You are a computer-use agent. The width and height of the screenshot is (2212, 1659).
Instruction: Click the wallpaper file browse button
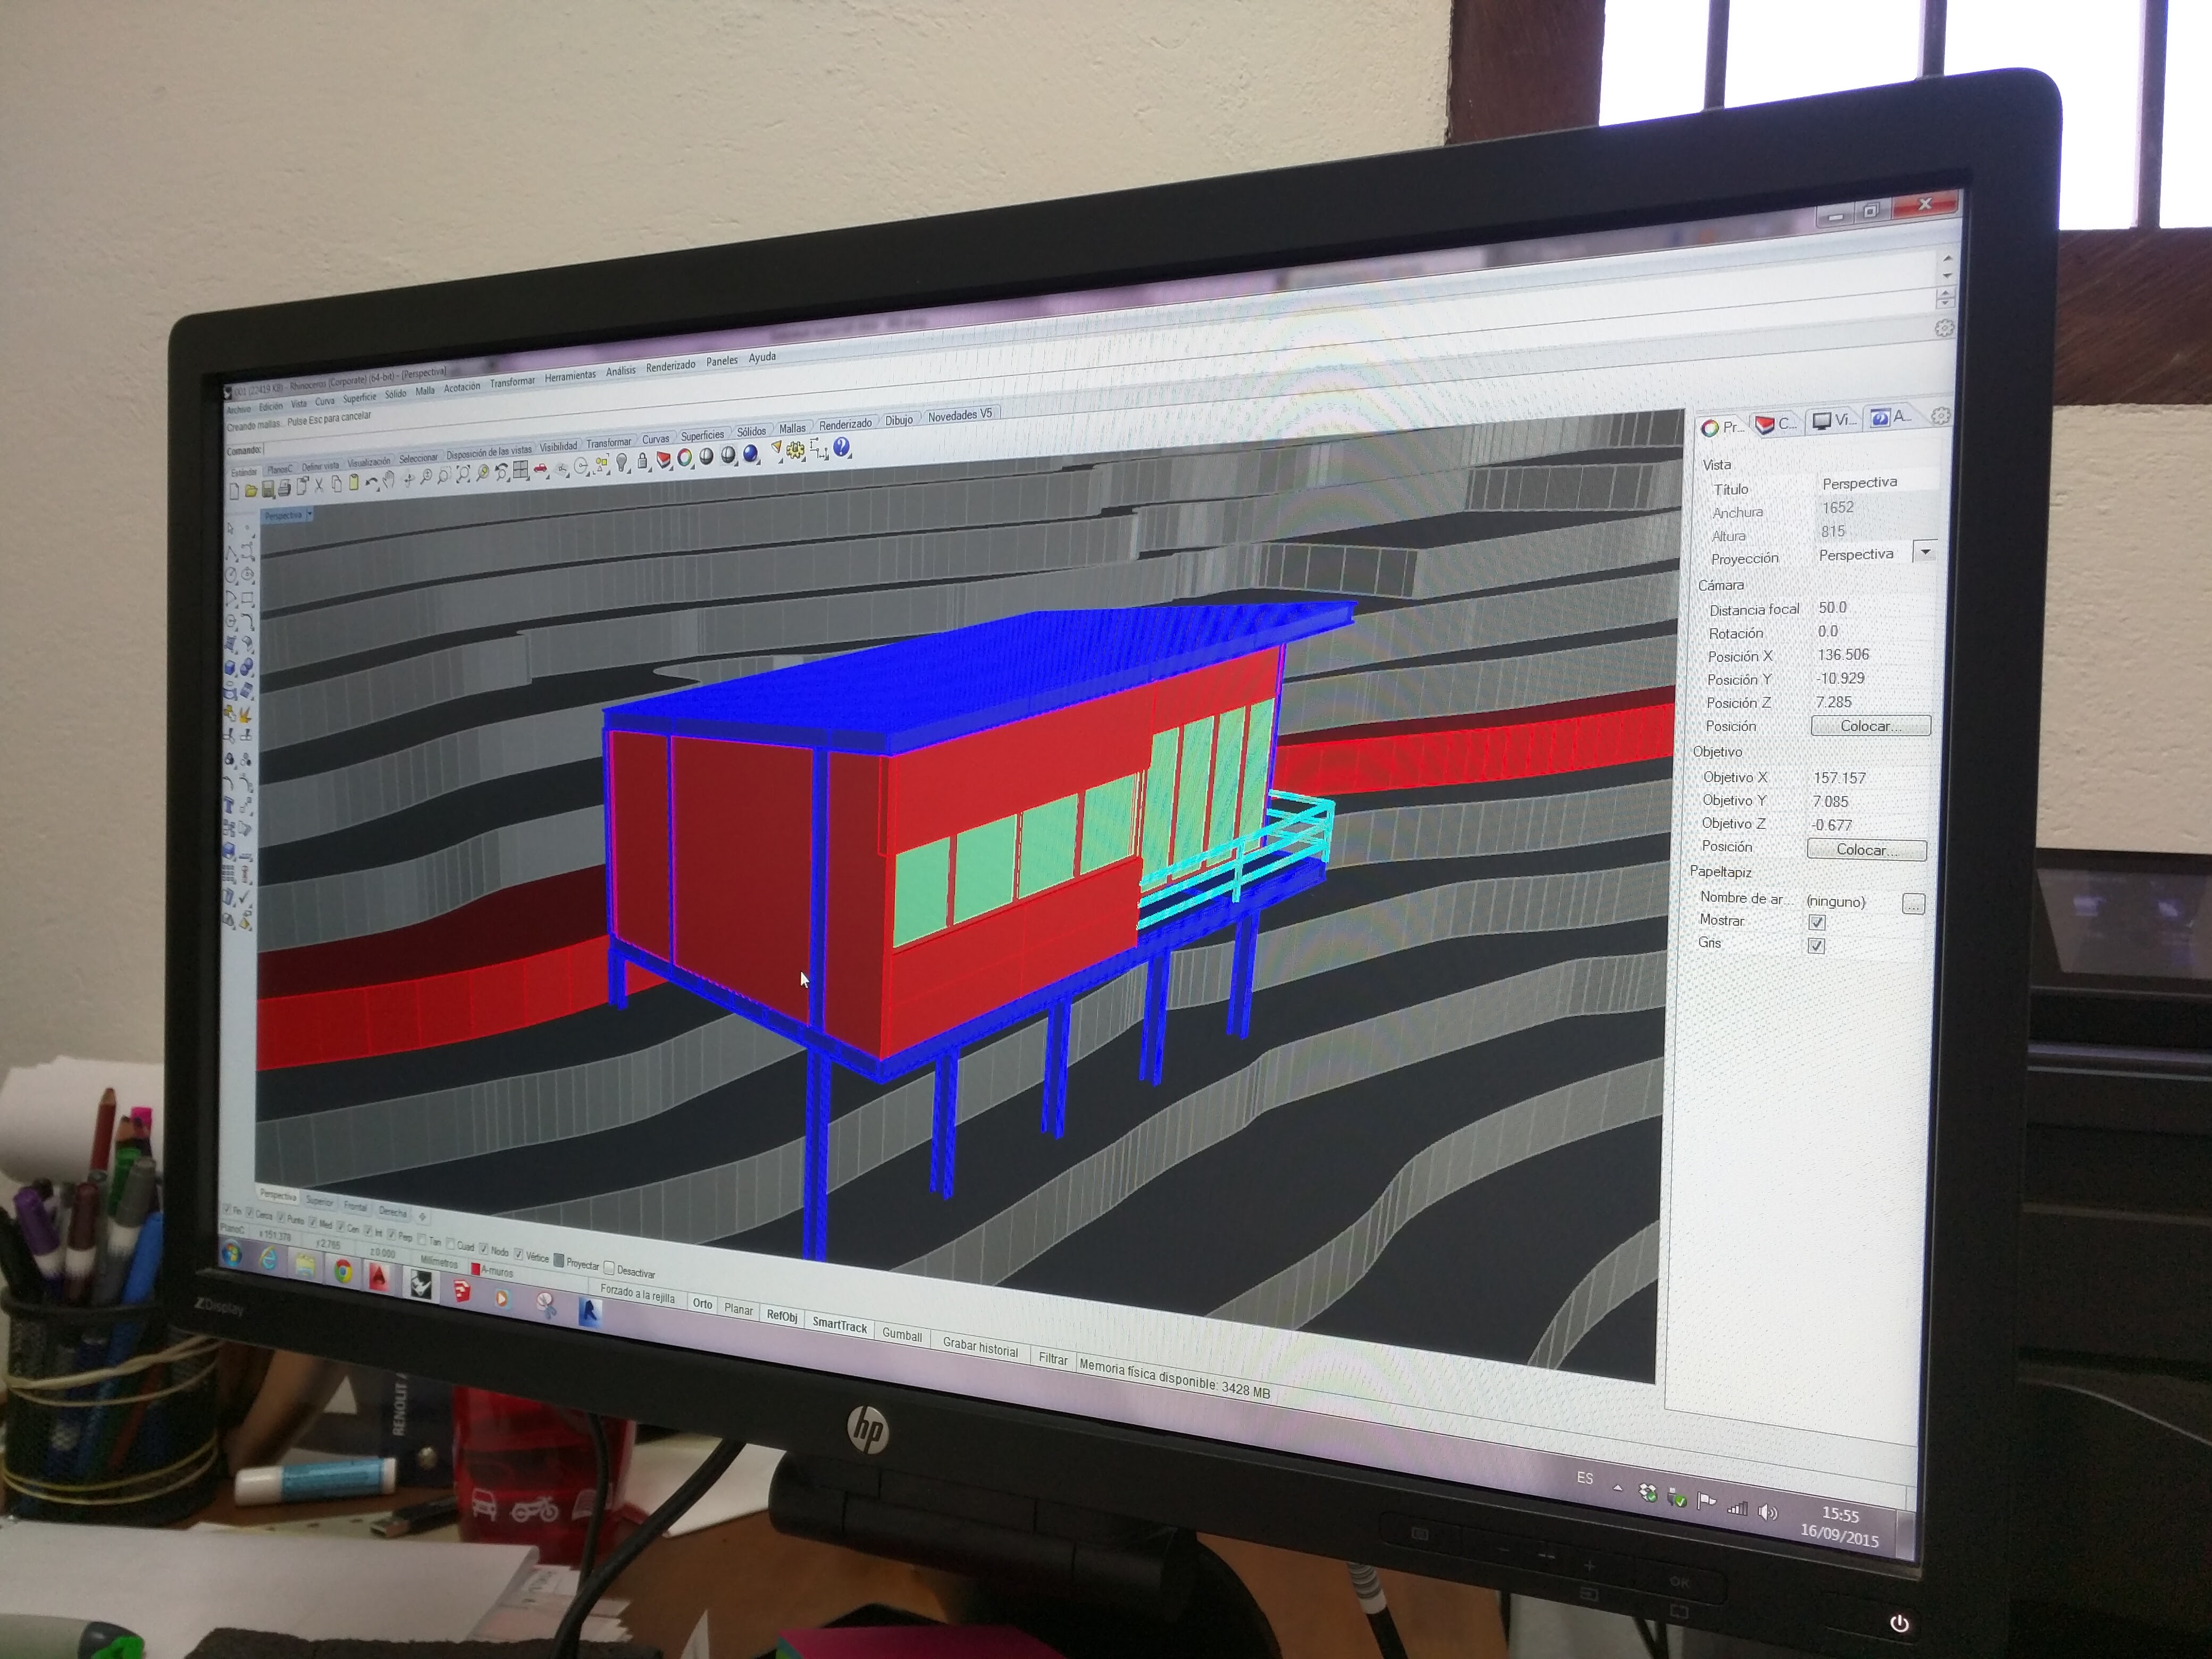point(1913,904)
